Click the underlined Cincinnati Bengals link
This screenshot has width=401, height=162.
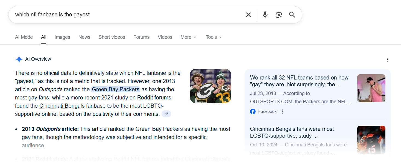[x=62, y=106]
